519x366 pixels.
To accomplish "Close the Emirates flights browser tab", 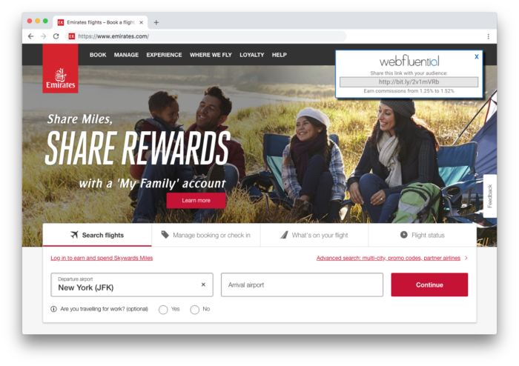I will coord(142,22).
